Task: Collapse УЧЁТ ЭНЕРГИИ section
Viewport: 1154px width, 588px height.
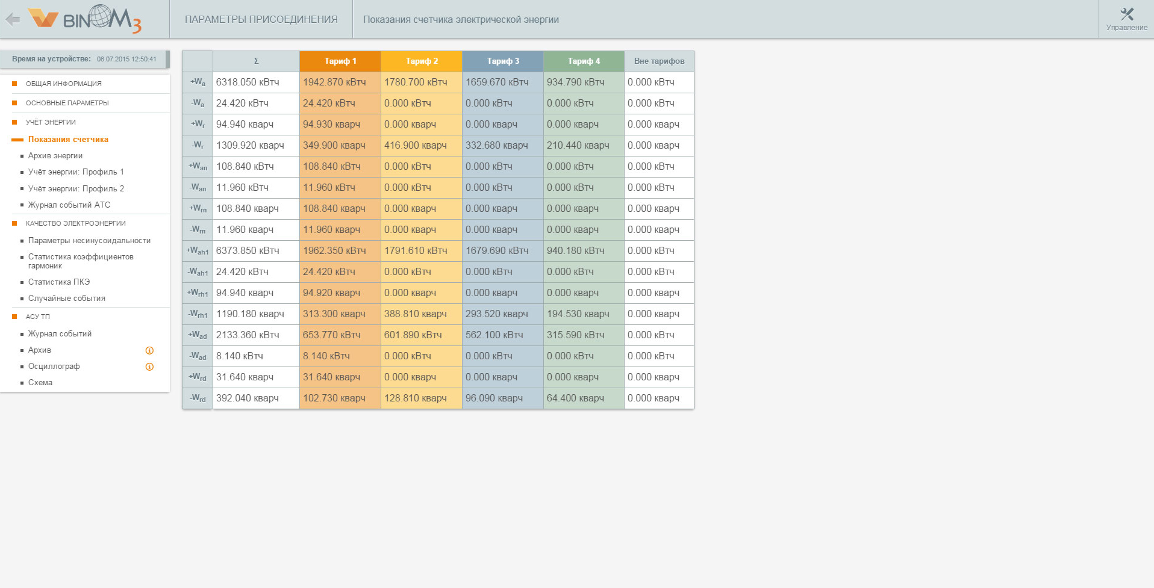Action: pos(51,122)
